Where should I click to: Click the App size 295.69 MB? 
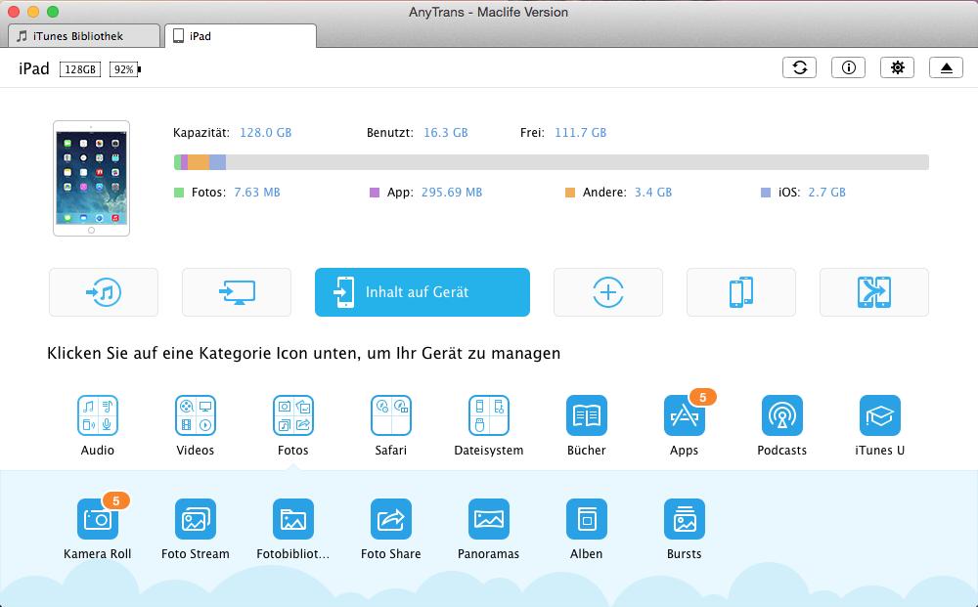point(452,193)
